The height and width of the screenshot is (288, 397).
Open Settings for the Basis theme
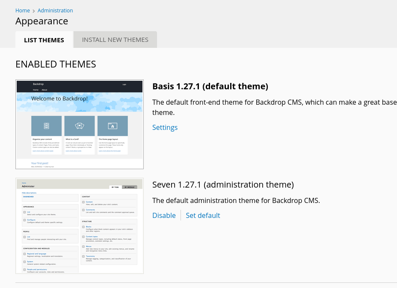(x=165, y=127)
